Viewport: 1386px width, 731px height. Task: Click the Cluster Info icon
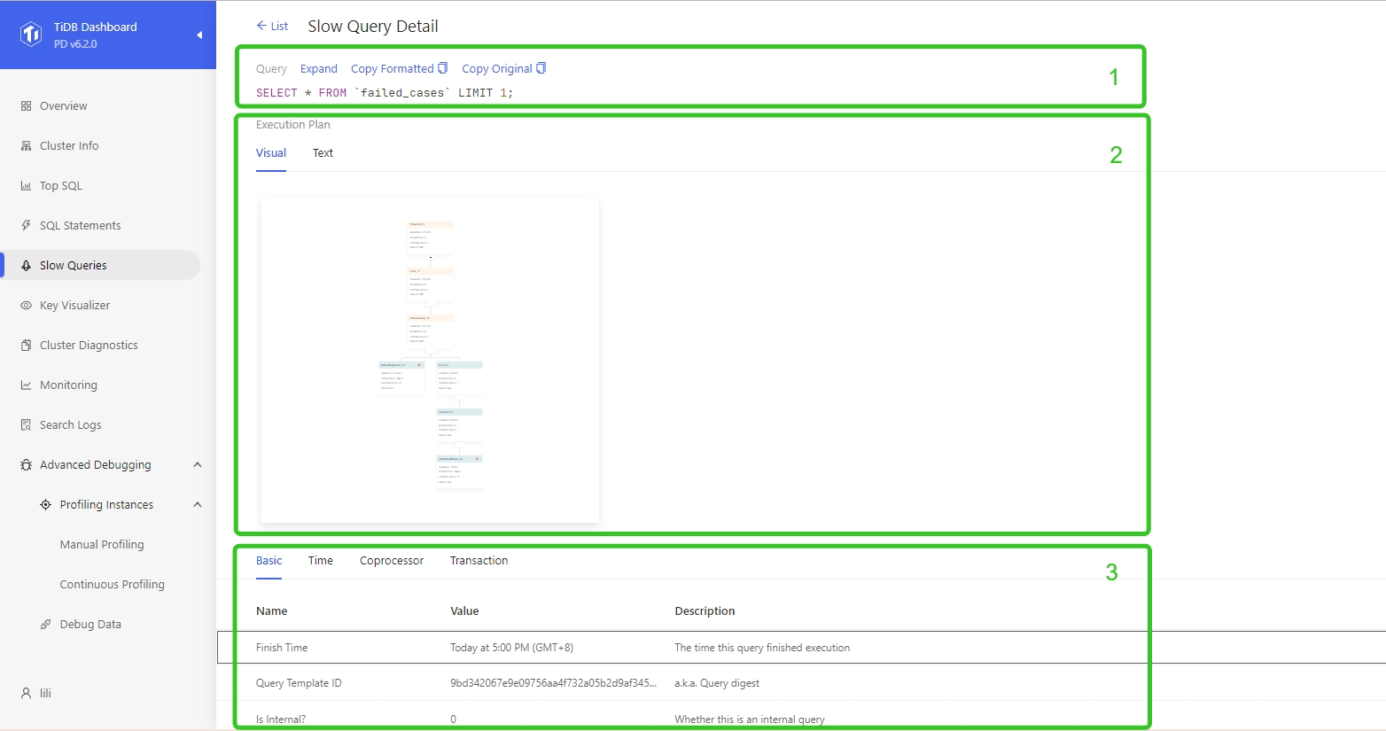[26, 146]
